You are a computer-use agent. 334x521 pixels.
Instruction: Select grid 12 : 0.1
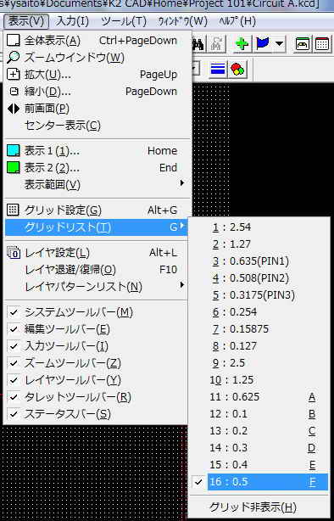259,414
